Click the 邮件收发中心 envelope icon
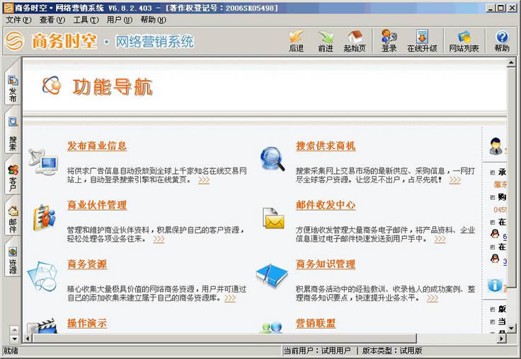521x359 pixels. [273, 219]
